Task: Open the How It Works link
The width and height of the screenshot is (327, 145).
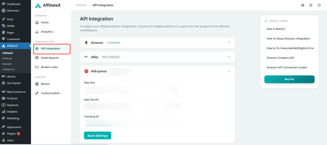Action: 276,29
